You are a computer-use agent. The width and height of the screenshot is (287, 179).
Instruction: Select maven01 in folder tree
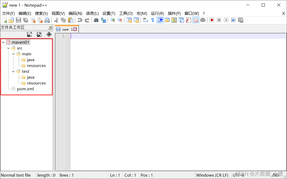click(20, 42)
